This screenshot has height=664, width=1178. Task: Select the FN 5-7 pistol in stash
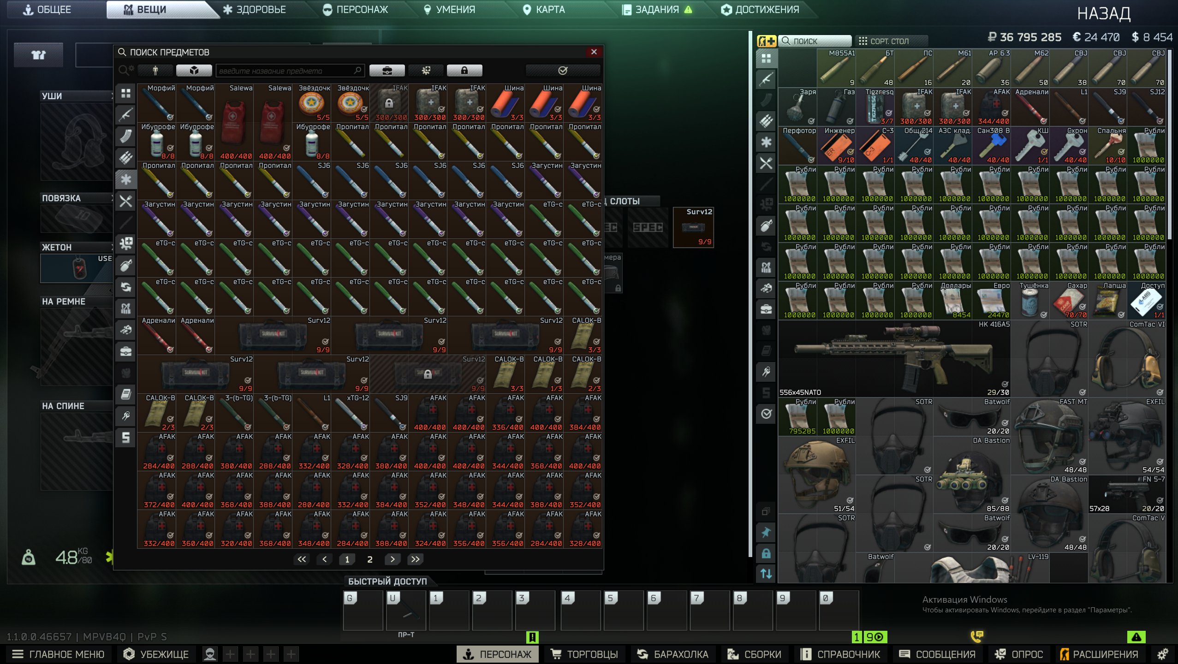(1127, 494)
